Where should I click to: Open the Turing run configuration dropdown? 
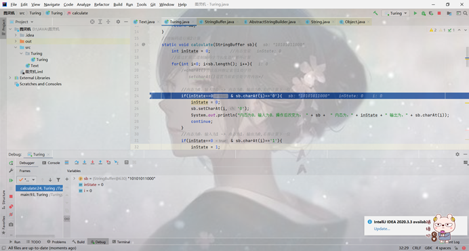[396, 13]
